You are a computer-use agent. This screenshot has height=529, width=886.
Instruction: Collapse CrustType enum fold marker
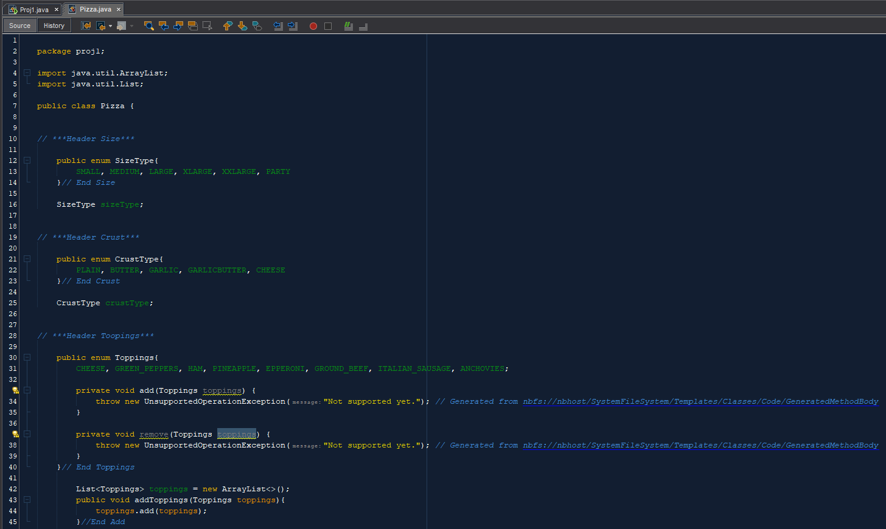click(27, 259)
